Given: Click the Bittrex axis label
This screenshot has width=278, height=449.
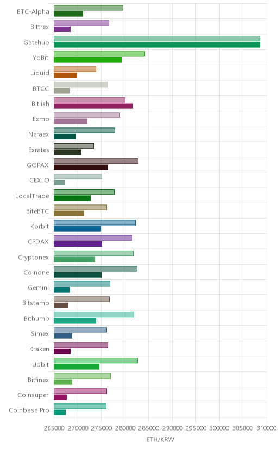Looking at the screenshot, I should coord(40,27).
